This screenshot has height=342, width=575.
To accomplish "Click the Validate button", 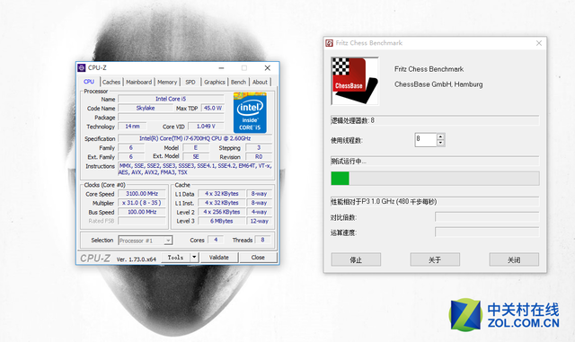I will coord(219,258).
